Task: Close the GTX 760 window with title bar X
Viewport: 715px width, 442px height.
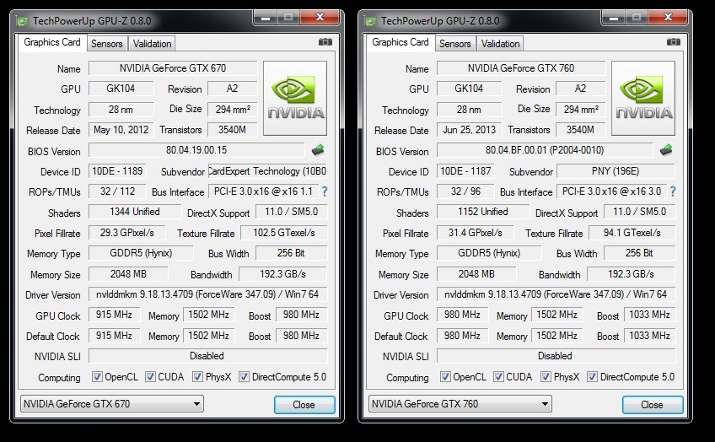Action: [x=668, y=18]
